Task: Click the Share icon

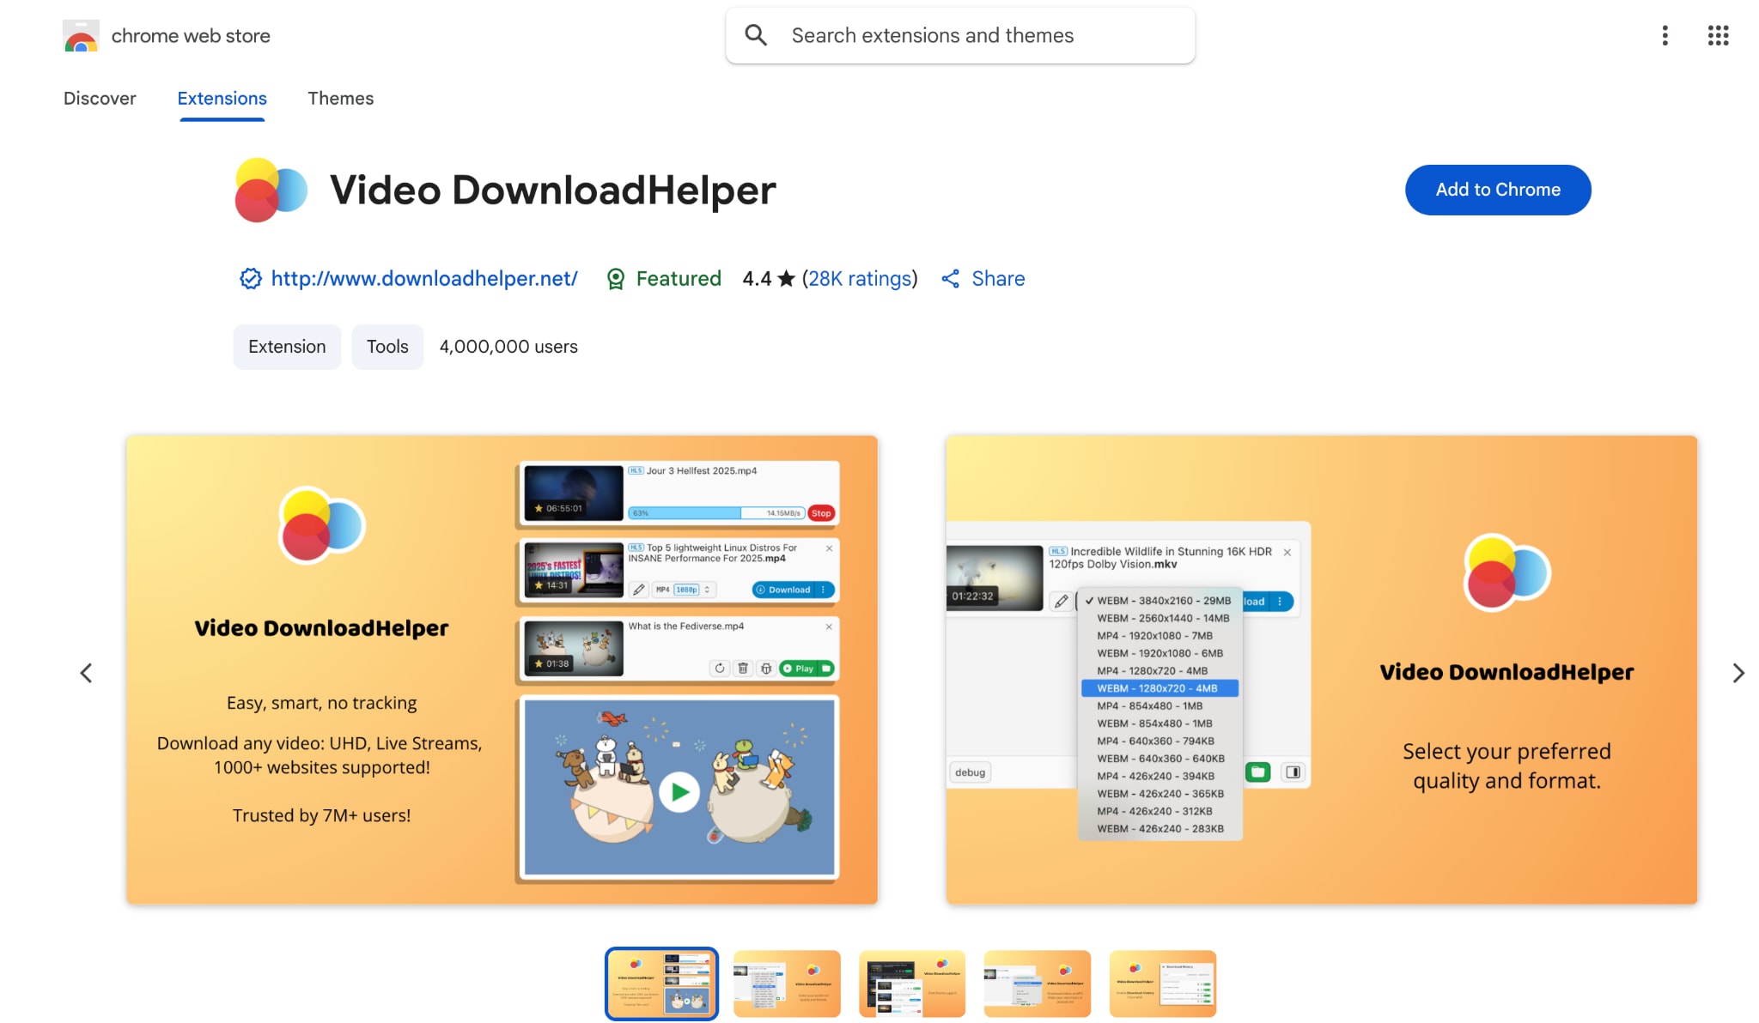Action: point(951,278)
